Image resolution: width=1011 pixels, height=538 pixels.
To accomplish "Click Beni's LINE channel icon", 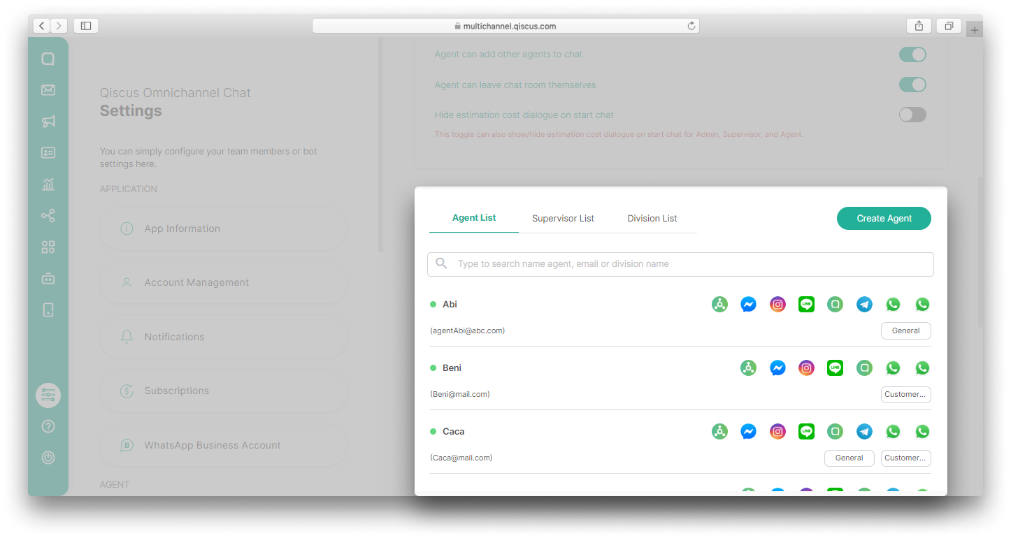I will (x=836, y=368).
